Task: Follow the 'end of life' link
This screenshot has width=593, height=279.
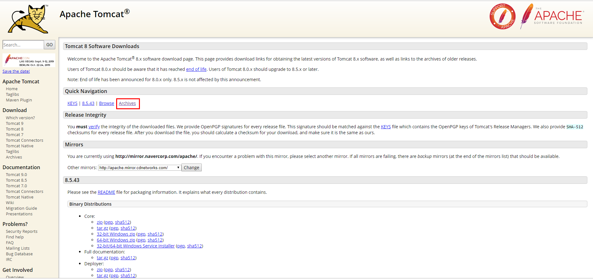Action: 196,69
